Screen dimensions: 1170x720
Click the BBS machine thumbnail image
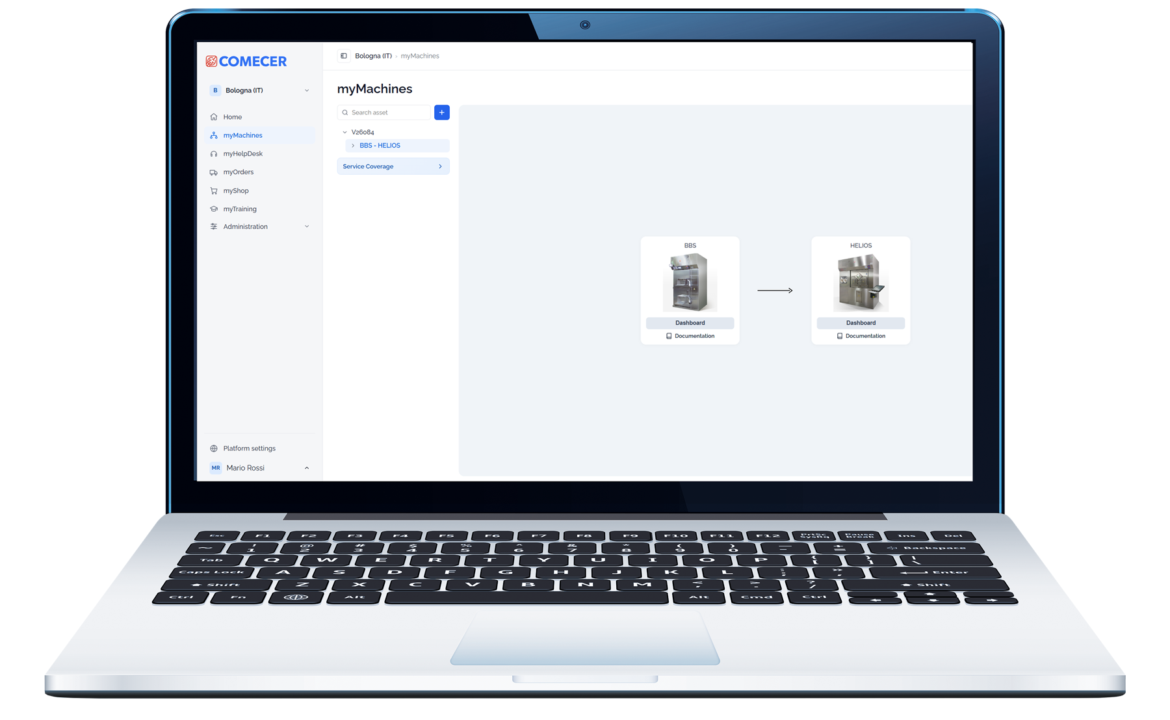pyautogui.click(x=690, y=282)
